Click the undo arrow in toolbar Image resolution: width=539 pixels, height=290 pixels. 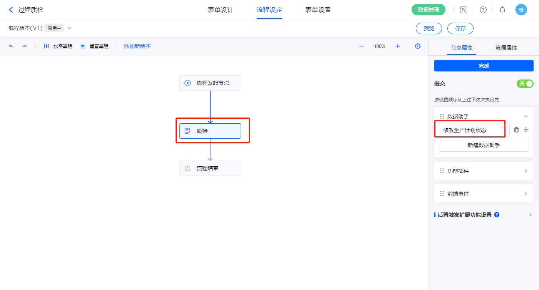pyautogui.click(x=11, y=46)
